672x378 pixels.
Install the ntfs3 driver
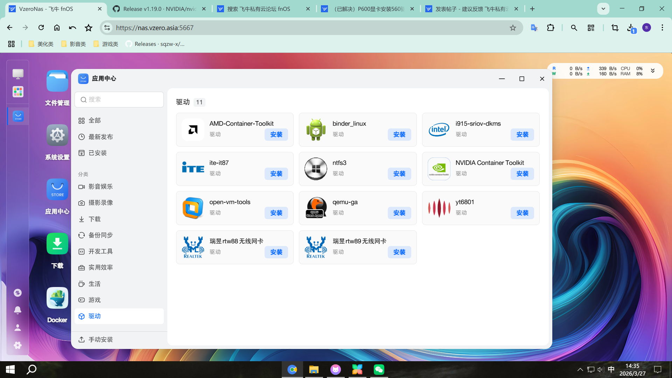pos(399,174)
